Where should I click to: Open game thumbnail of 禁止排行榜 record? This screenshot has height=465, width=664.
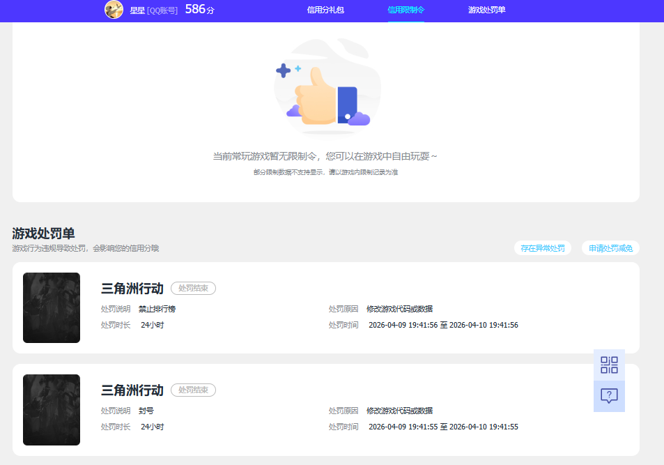52,307
